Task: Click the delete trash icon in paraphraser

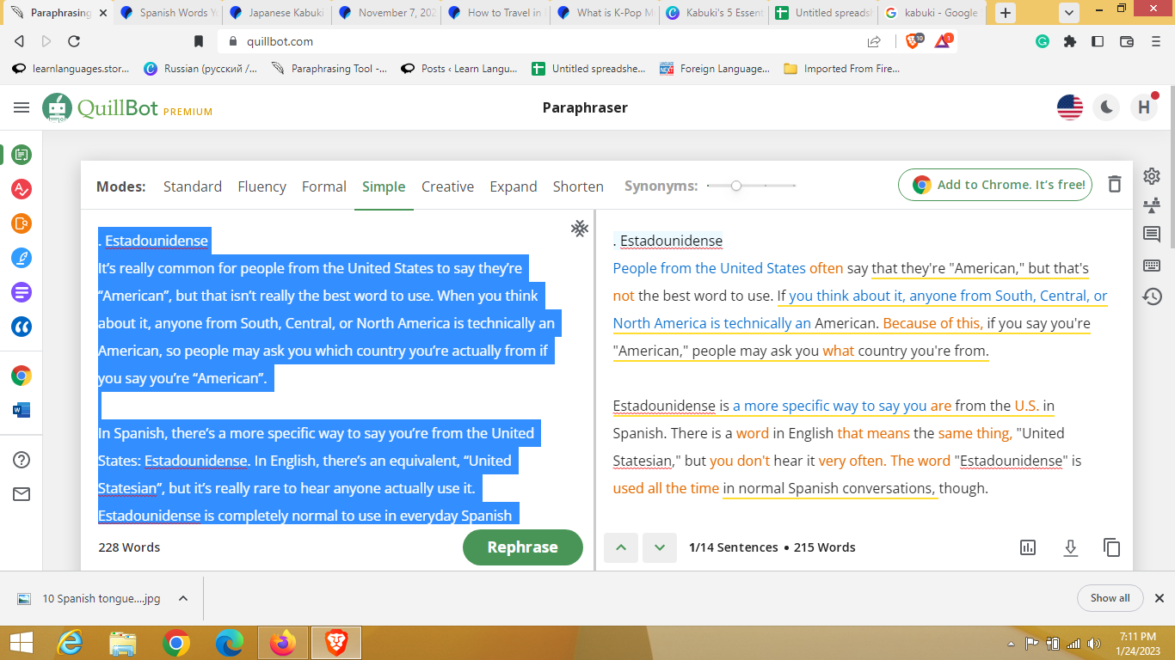Action: [1115, 185]
